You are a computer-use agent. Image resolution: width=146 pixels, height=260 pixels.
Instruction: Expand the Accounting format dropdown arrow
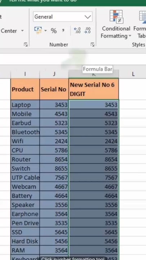coord(45,31)
